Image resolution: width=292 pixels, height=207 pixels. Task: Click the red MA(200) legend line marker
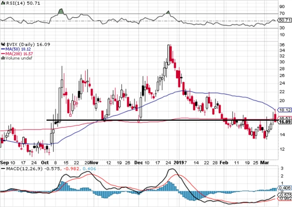pyautogui.click(x=3, y=55)
